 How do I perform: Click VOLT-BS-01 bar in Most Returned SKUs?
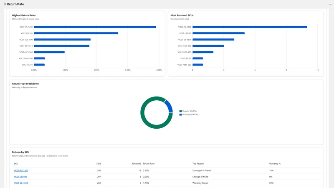coord(197,58)
